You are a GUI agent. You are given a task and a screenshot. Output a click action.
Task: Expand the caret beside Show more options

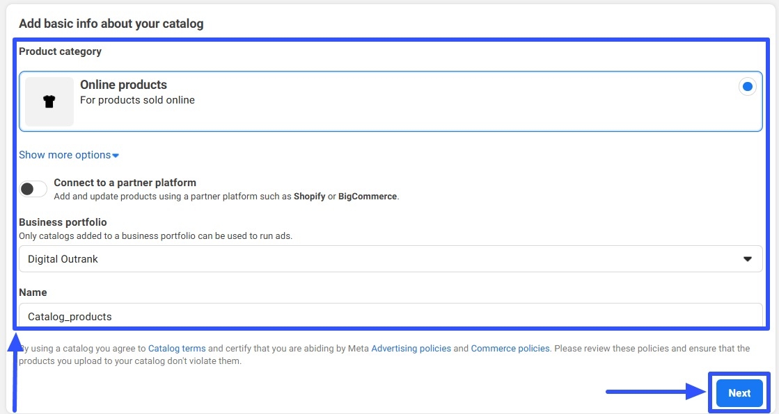pos(116,156)
